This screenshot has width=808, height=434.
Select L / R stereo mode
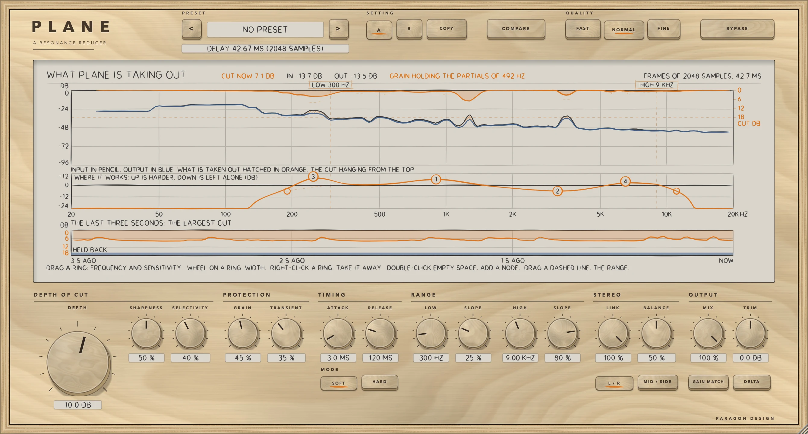(x=614, y=383)
